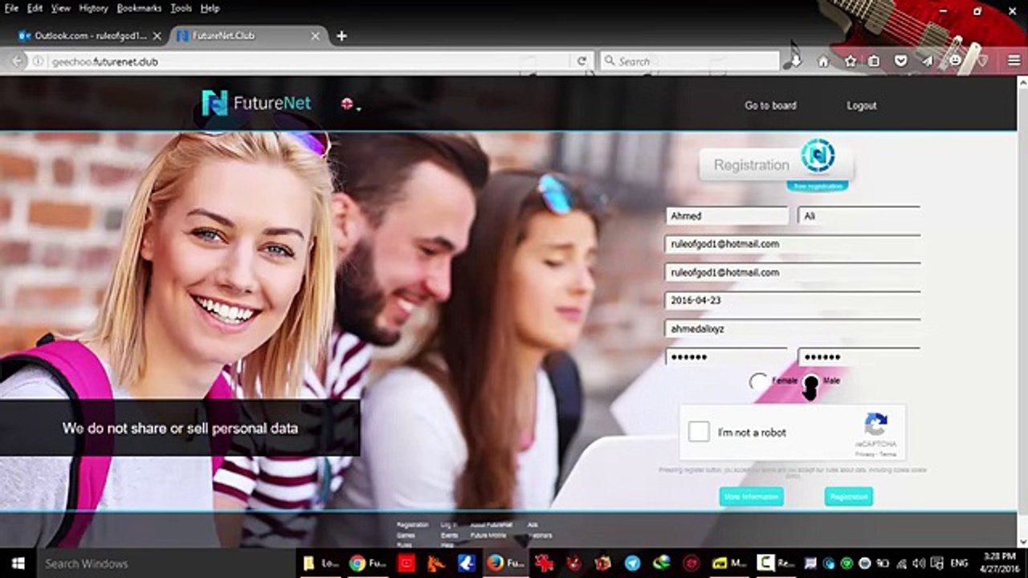Open the File menu
The width and height of the screenshot is (1028, 578).
pos(11,8)
